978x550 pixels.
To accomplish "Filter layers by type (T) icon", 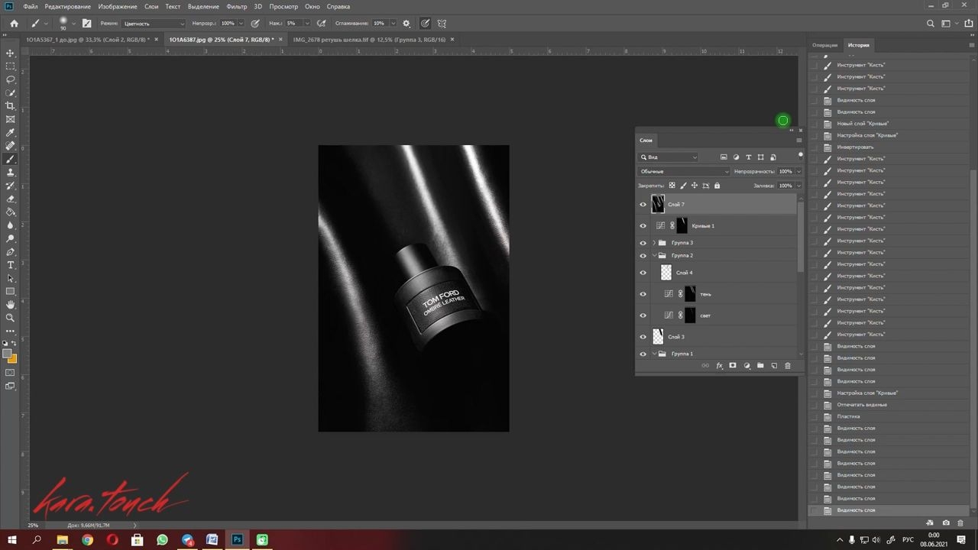I will tap(748, 157).
